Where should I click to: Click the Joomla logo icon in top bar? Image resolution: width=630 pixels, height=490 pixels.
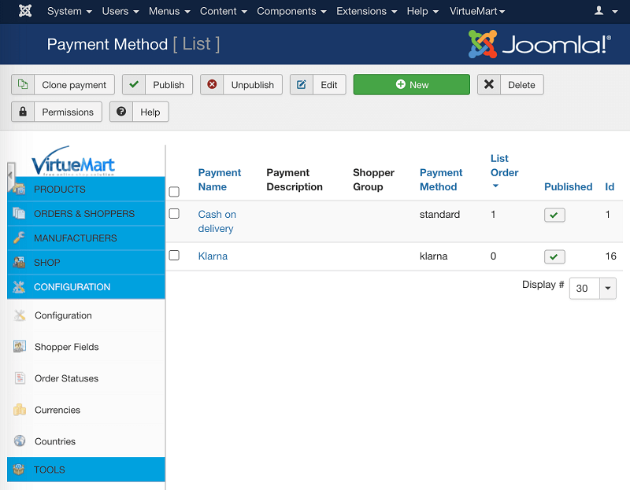[x=25, y=11]
